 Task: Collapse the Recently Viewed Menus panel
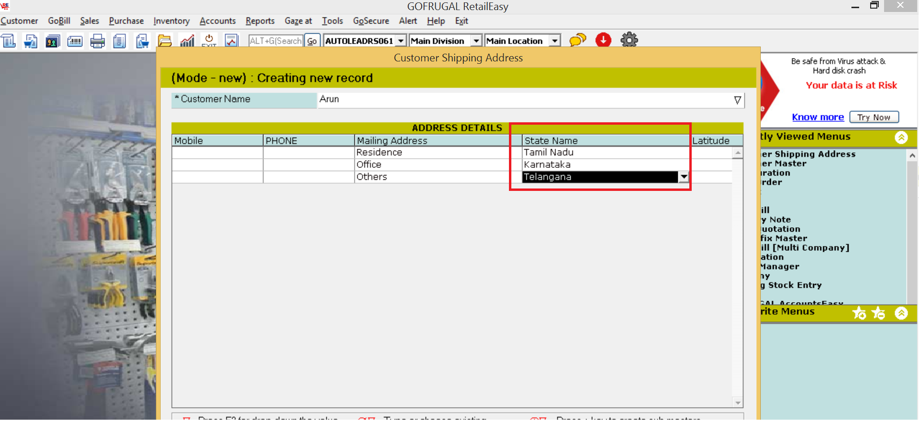tap(901, 138)
